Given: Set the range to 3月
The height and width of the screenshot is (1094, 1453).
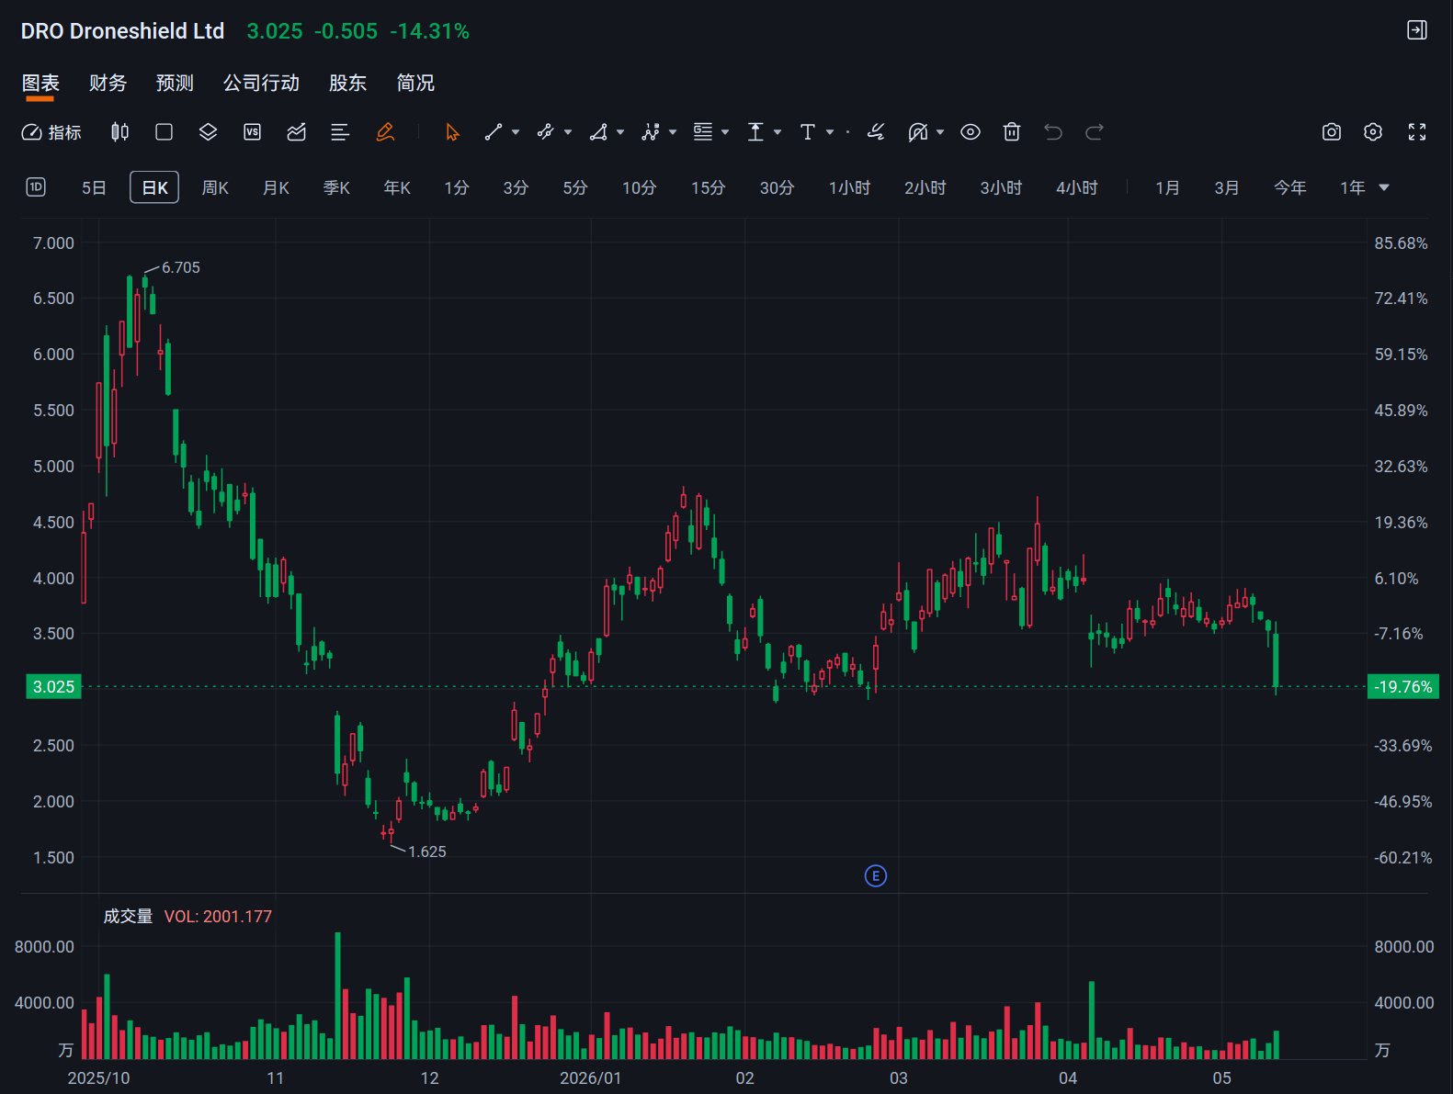Looking at the screenshot, I should (x=1227, y=187).
